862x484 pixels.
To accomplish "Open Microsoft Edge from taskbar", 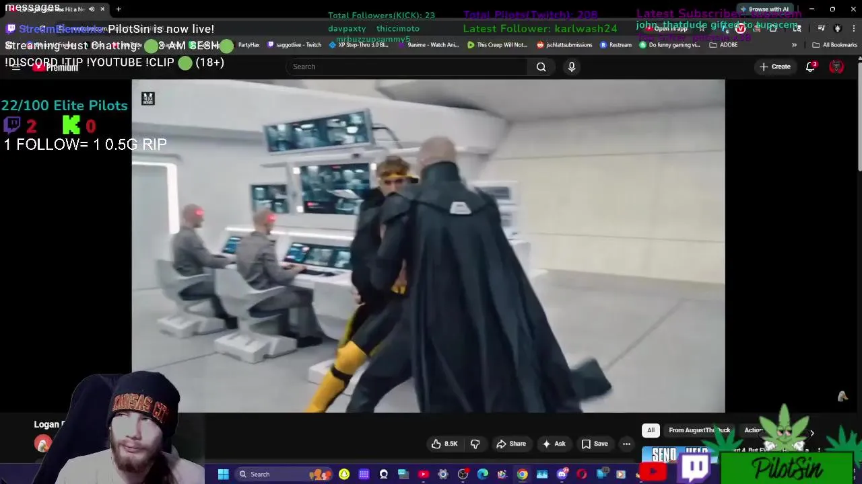I will click(x=483, y=475).
